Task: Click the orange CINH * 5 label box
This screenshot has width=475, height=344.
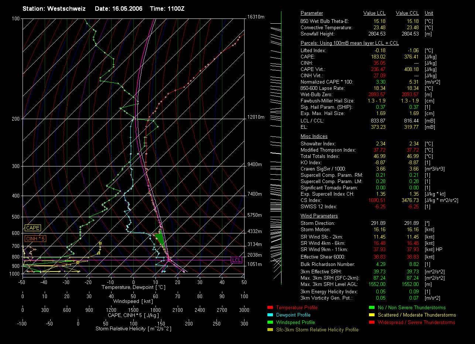Action: pyautogui.click(x=35, y=239)
